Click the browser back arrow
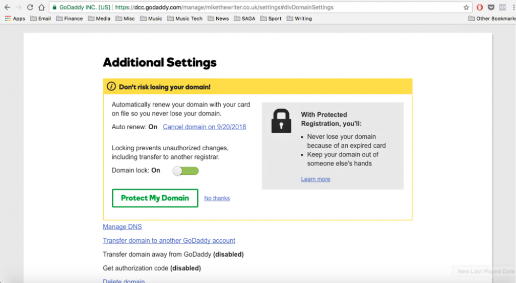 pos(7,8)
